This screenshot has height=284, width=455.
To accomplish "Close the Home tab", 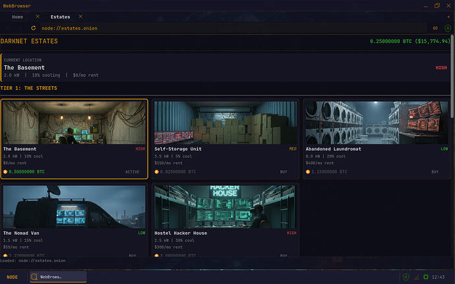I will (x=37, y=16).
